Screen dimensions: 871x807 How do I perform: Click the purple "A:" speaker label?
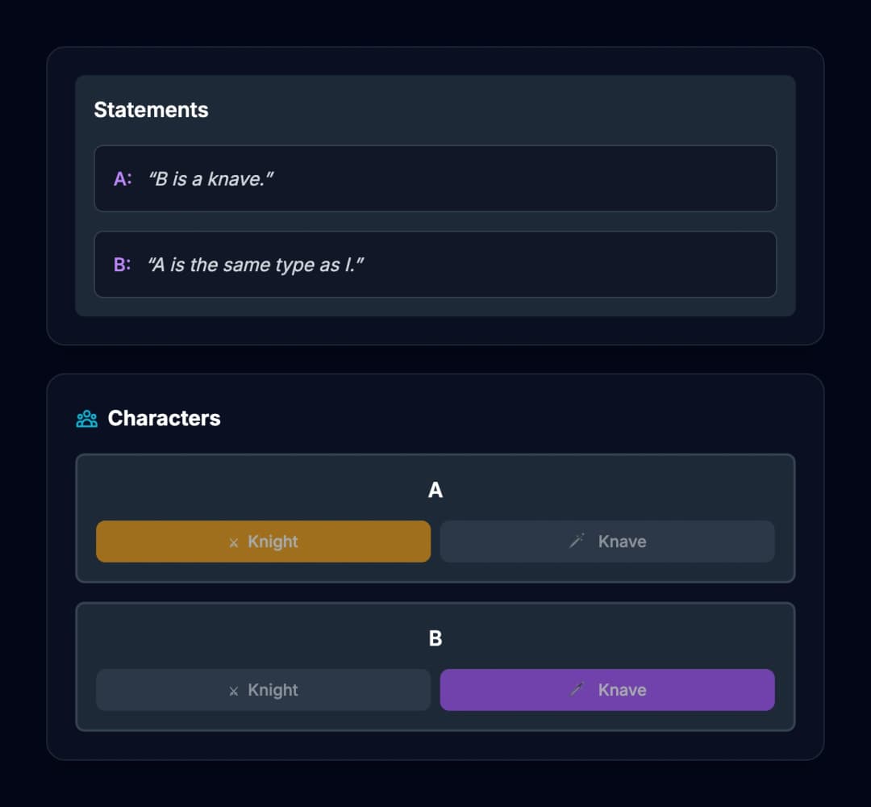tap(123, 179)
